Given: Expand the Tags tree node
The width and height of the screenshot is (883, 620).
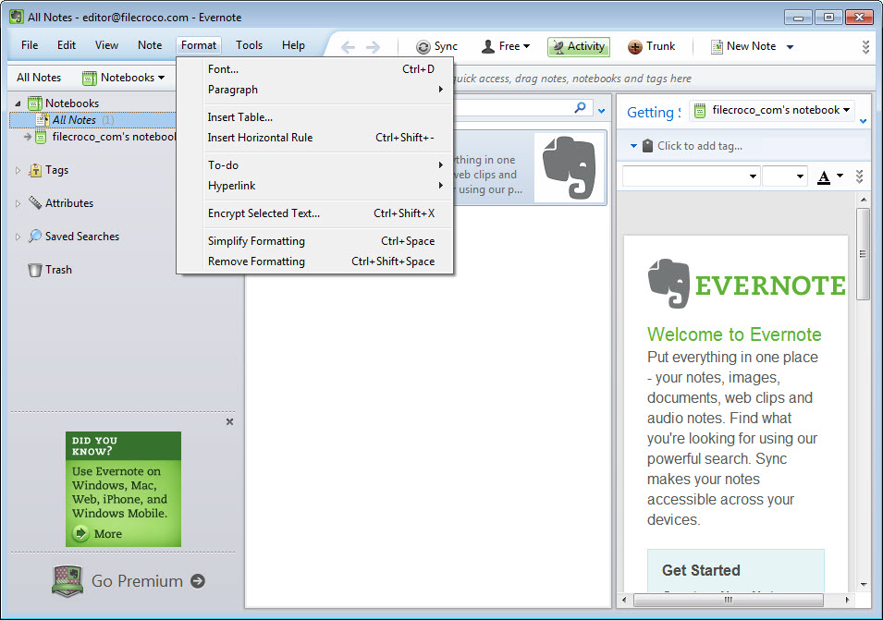Looking at the screenshot, I should 18,170.
